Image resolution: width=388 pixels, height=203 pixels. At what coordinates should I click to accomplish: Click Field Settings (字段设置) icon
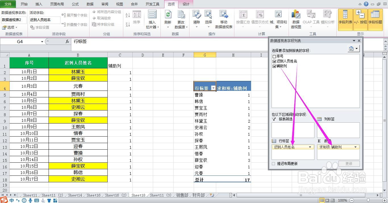click(x=40, y=27)
